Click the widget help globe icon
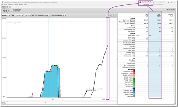 click(x=172, y=9)
